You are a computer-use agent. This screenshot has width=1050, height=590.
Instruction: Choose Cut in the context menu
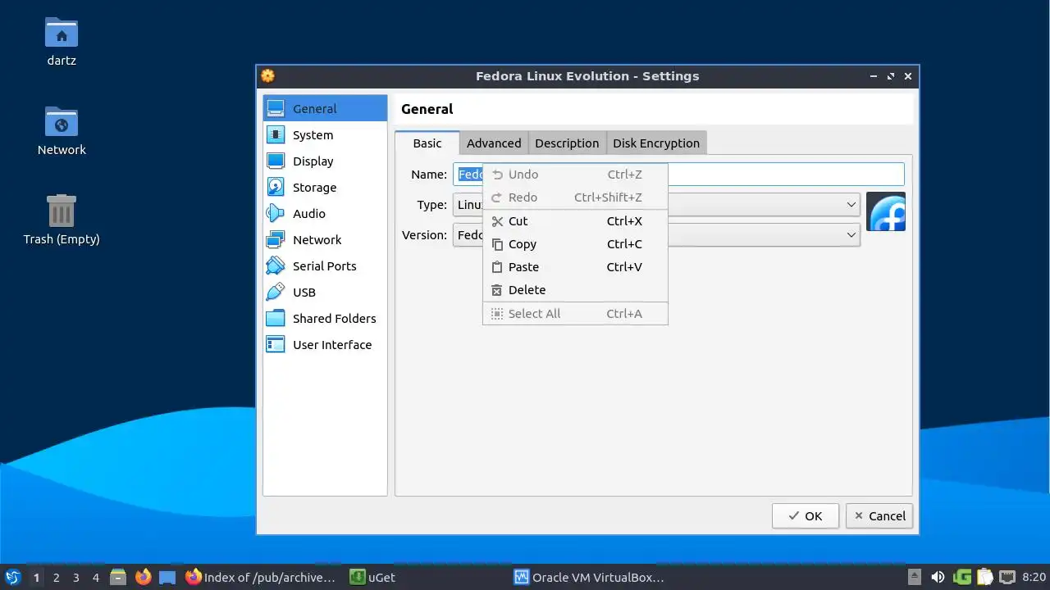point(575,221)
